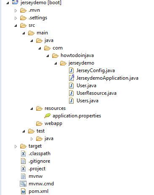This screenshot has width=154, height=195.
Task: Select the 'JerseyConfig.java' file name
Action: pos(96,70)
